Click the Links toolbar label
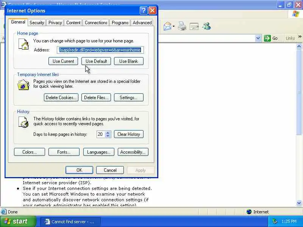303x227 pixels. pos(290,38)
